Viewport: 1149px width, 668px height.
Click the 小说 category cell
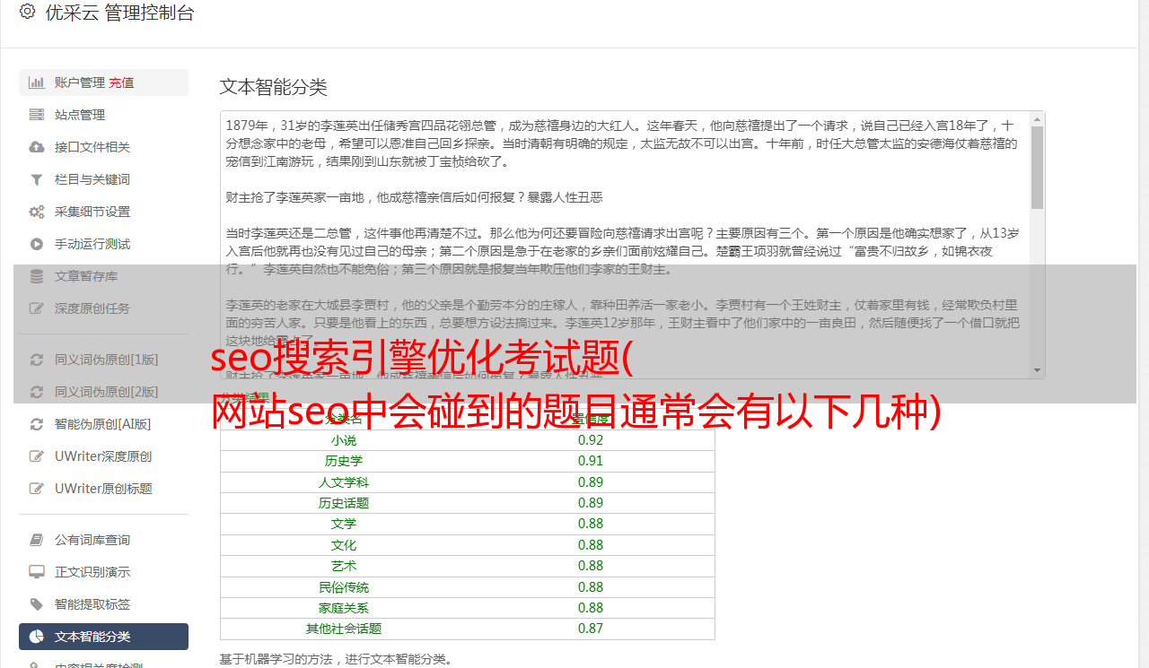[344, 440]
